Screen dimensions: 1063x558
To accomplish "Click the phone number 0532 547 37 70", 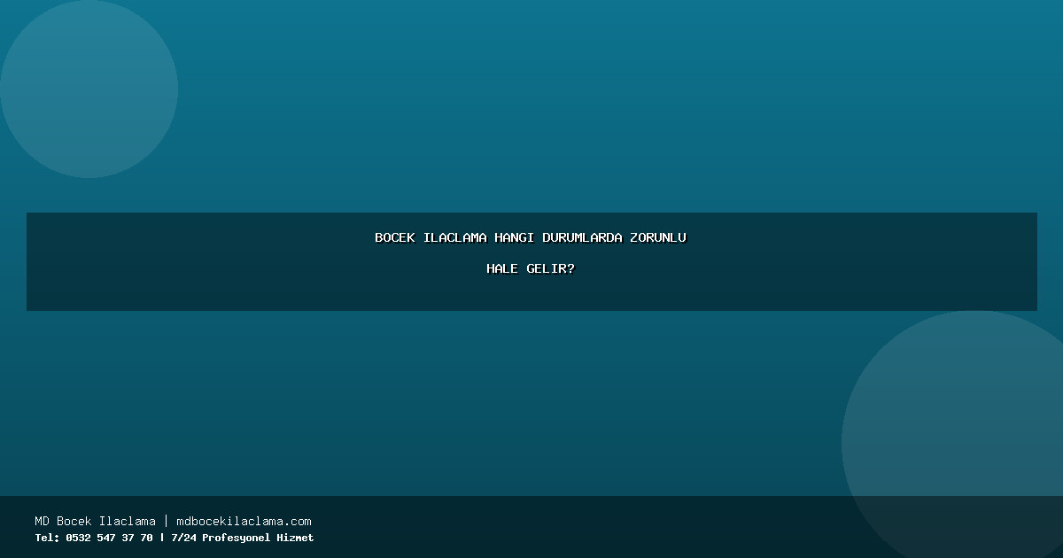I will click(x=109, y=538).
